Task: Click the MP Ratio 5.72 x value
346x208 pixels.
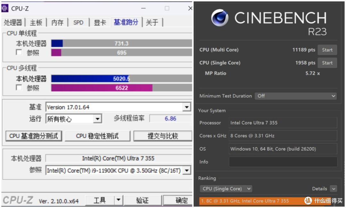Action: click(x=312, y=73)
